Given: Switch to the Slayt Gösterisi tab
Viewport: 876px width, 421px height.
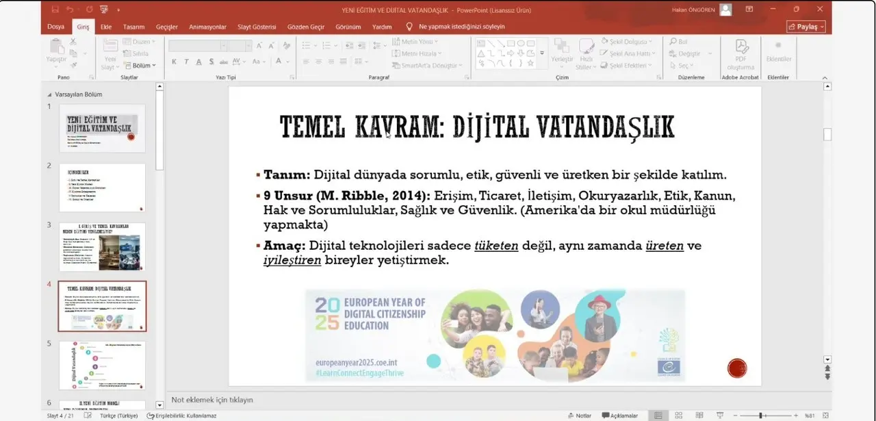Looking at the screenshot, I should point(257,27).
